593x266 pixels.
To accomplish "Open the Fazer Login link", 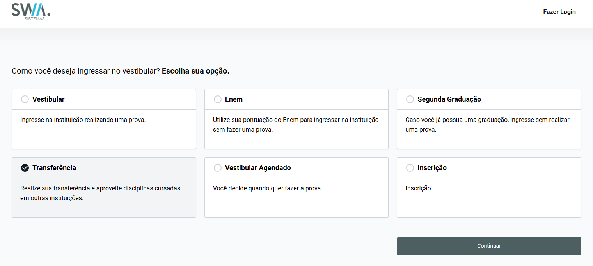I will click(x=559, y=12).
